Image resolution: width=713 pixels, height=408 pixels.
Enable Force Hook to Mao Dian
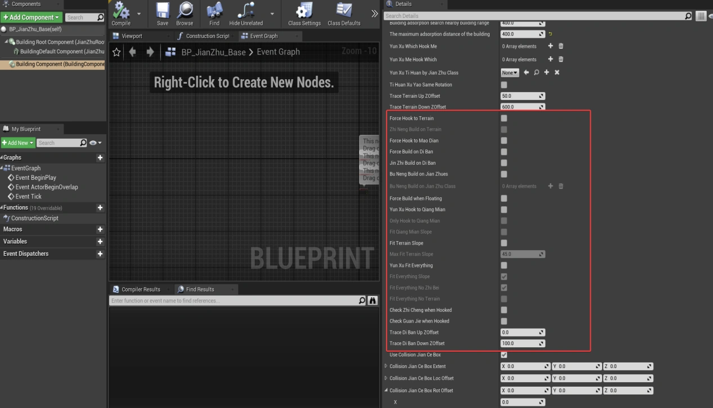[x=504, y=140]
